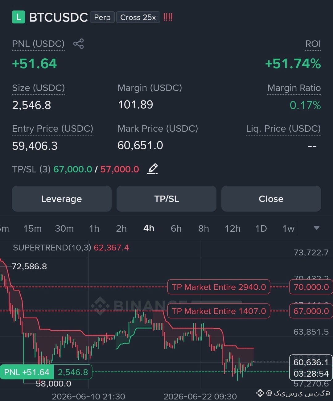This screenshot has height=401, width=333.
Task: Select the 2h timeframe
Action: pyautogui.click(x=121, y=228)
